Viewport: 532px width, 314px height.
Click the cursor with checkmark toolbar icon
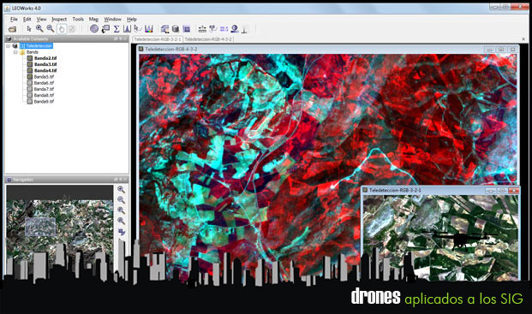click(x=137, y=29)
